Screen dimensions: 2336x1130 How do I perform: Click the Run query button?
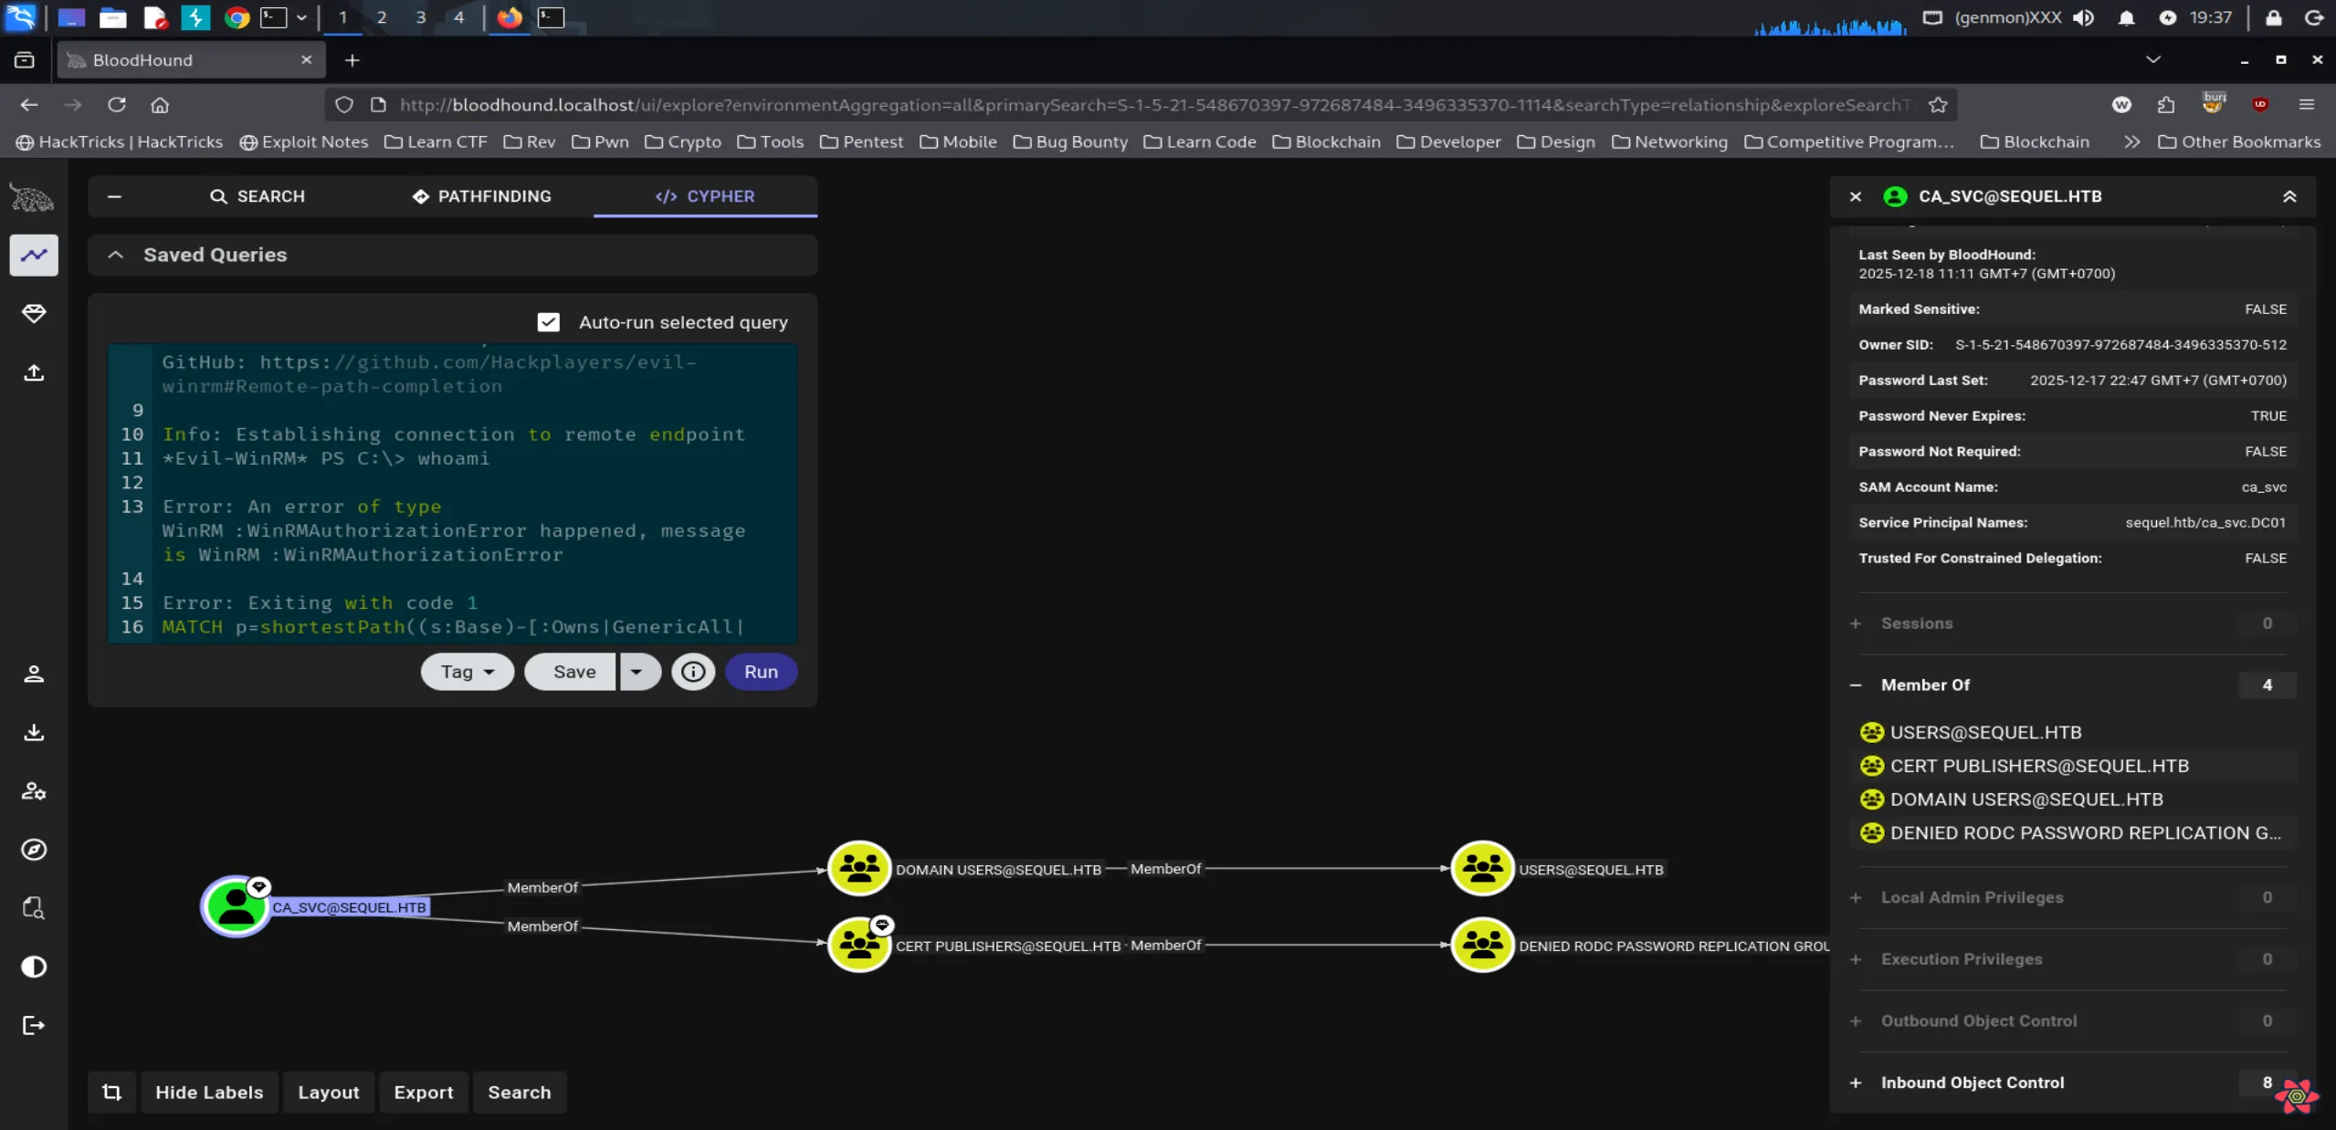point(761,672)
